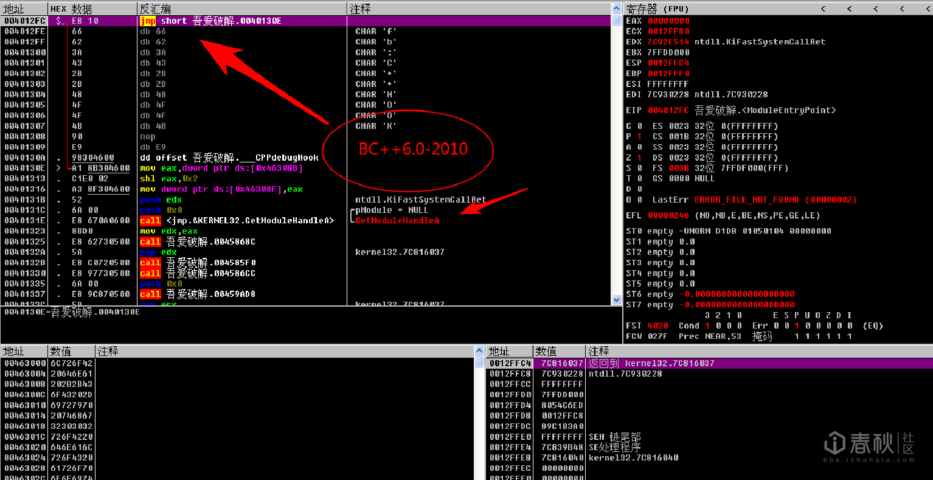Screen dimensions: 933x480
Task: Select the EBX register value 7FFDD000
Action: 668,52
